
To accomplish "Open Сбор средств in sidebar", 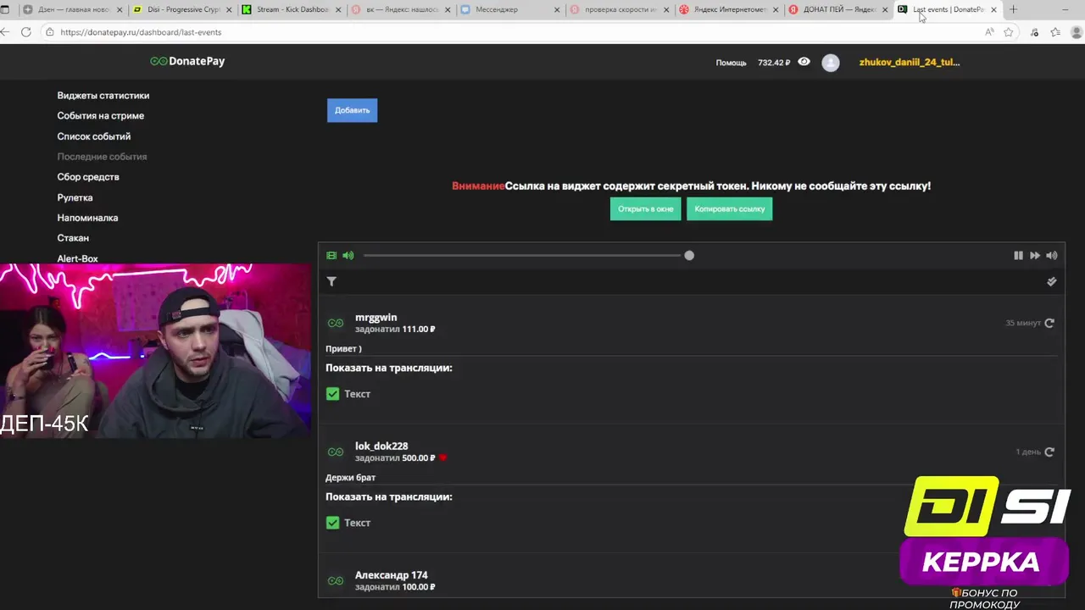I will [x=88, y=177].
